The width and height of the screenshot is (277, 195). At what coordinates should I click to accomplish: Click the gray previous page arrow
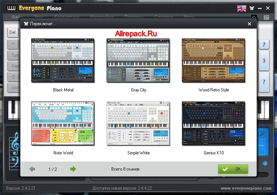[33, 169]
